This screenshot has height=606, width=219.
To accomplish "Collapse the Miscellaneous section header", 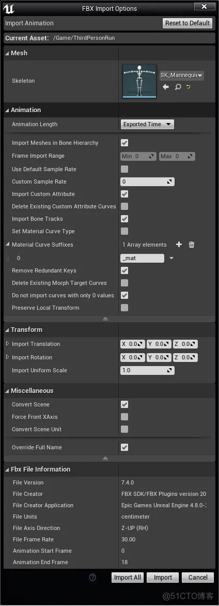I will (x=7, y=391).
